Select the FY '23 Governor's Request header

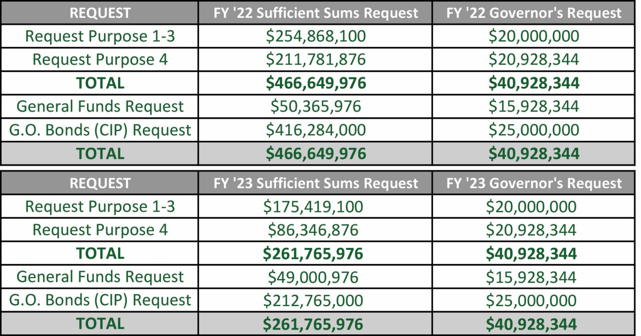[534, 183]
